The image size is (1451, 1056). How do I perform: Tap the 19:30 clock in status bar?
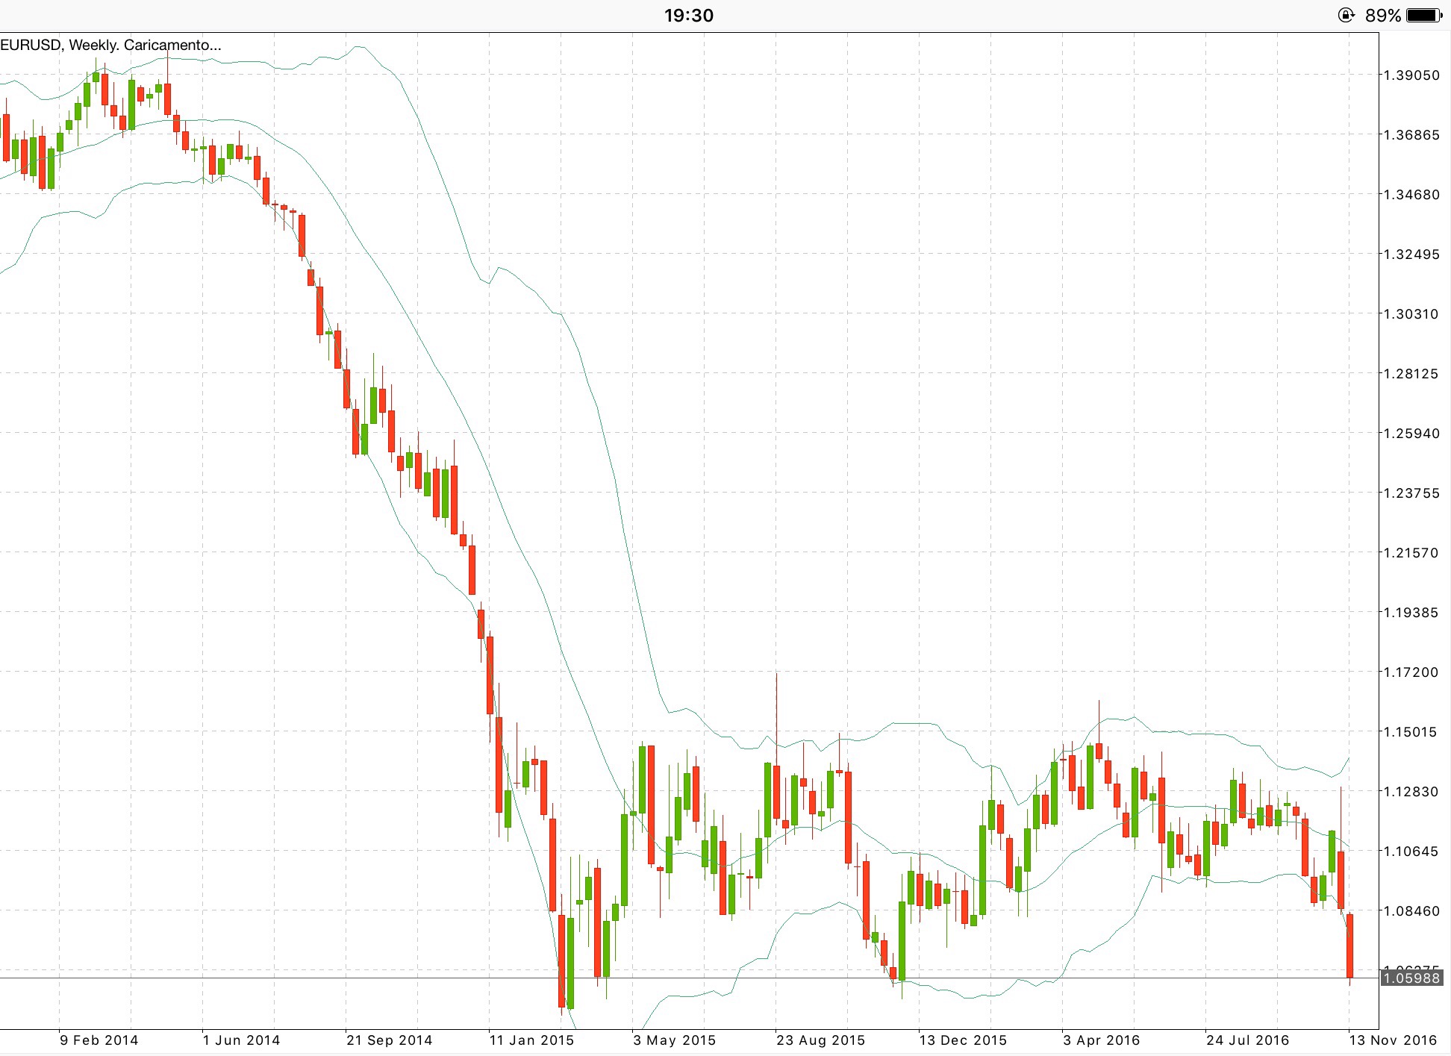click(688, 15)
